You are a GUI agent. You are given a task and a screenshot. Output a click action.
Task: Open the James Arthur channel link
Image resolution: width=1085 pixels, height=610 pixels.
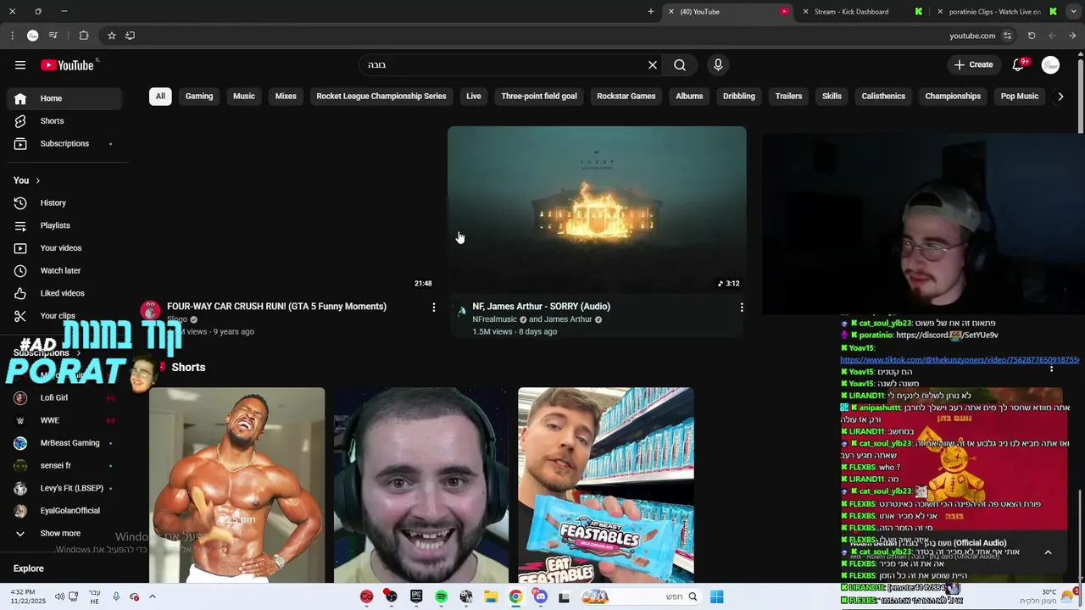coord(568,319)
